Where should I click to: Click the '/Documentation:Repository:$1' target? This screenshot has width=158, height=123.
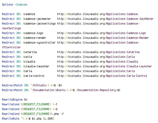coord(98,90)
